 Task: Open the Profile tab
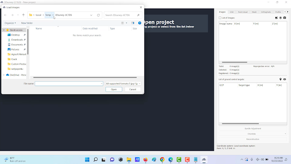(278, 12)
